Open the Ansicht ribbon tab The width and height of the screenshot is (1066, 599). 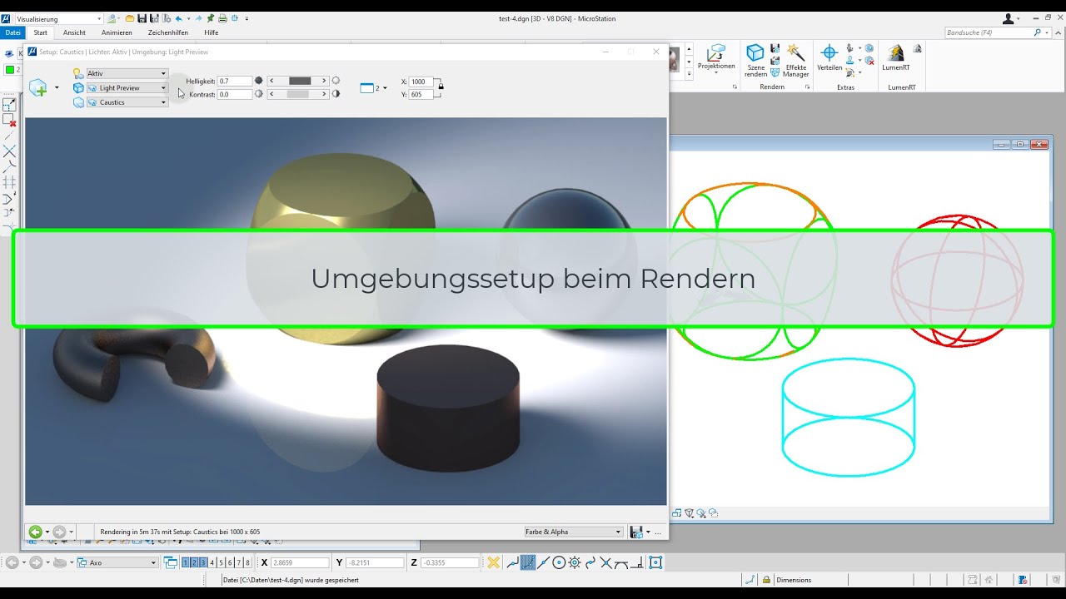74,32
